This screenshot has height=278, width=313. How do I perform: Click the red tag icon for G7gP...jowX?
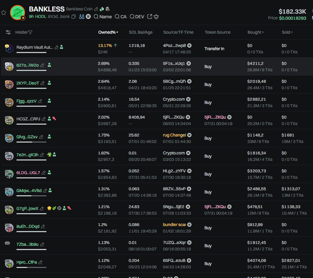(x=69, y=208)
